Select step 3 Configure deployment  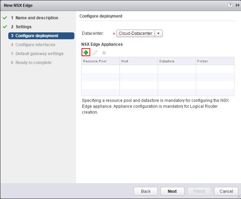41,36
